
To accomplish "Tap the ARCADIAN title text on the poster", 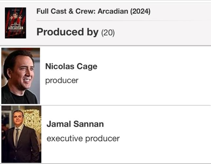I will pos(16,28).
